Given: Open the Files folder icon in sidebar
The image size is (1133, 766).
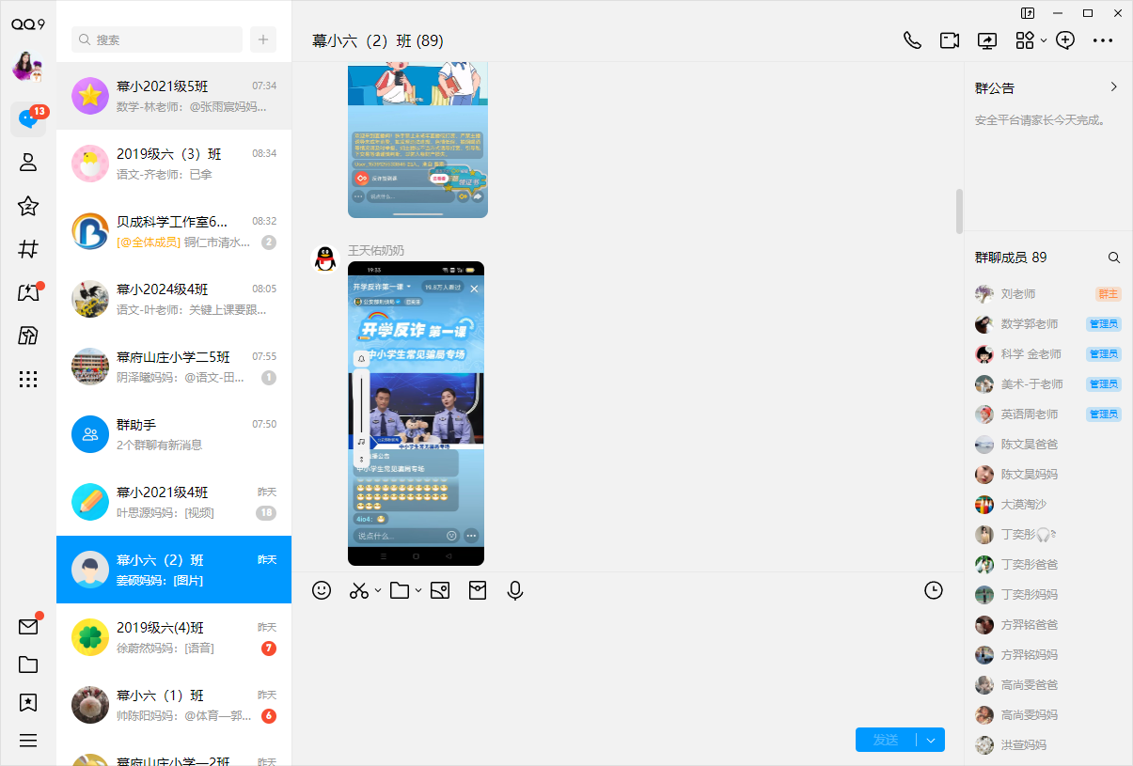Looking at the screenshot, I should point(28,664).
